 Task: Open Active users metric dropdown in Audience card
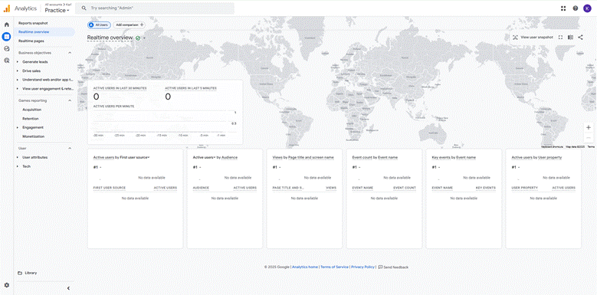[x=205, y=157]
